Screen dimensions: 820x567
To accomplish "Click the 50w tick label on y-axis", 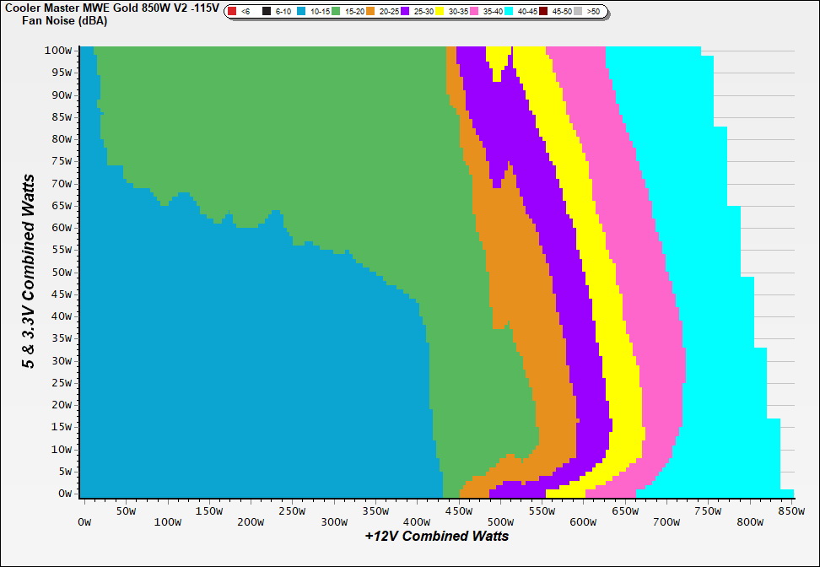I will click(61, 273).
